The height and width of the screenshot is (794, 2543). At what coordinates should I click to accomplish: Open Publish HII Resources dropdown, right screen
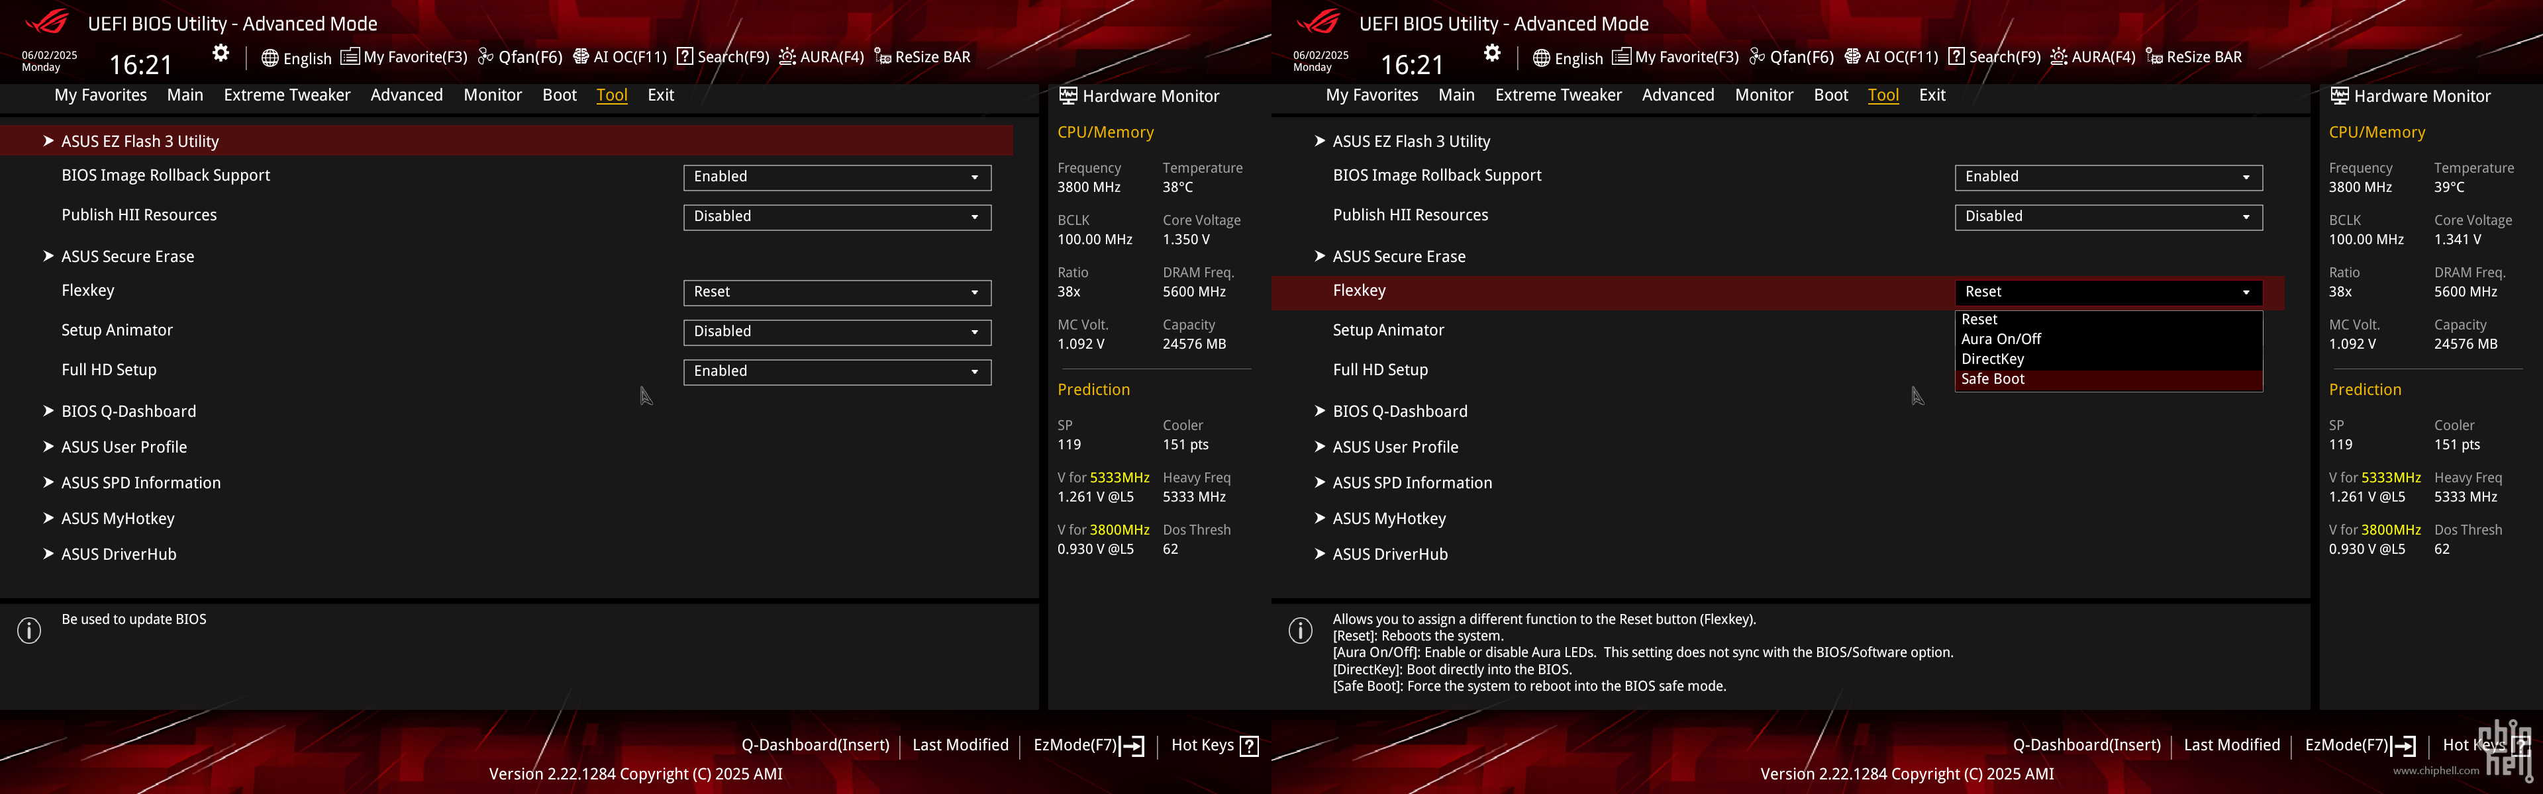[x=2109, y=217]
